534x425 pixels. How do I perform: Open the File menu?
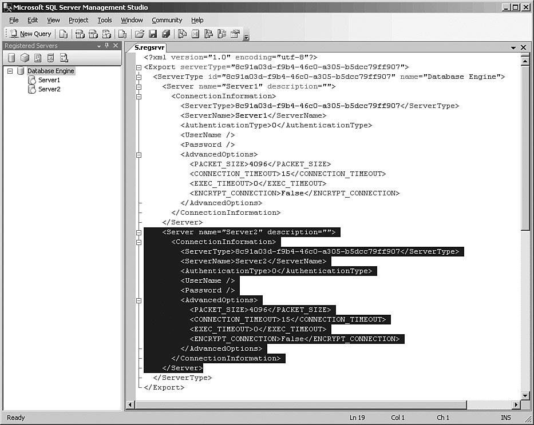point(14,20)
